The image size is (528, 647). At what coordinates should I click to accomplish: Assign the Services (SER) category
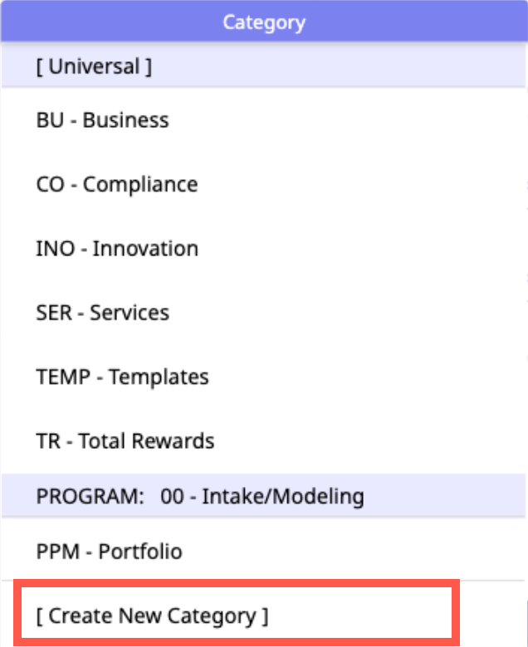pos(103,313)
